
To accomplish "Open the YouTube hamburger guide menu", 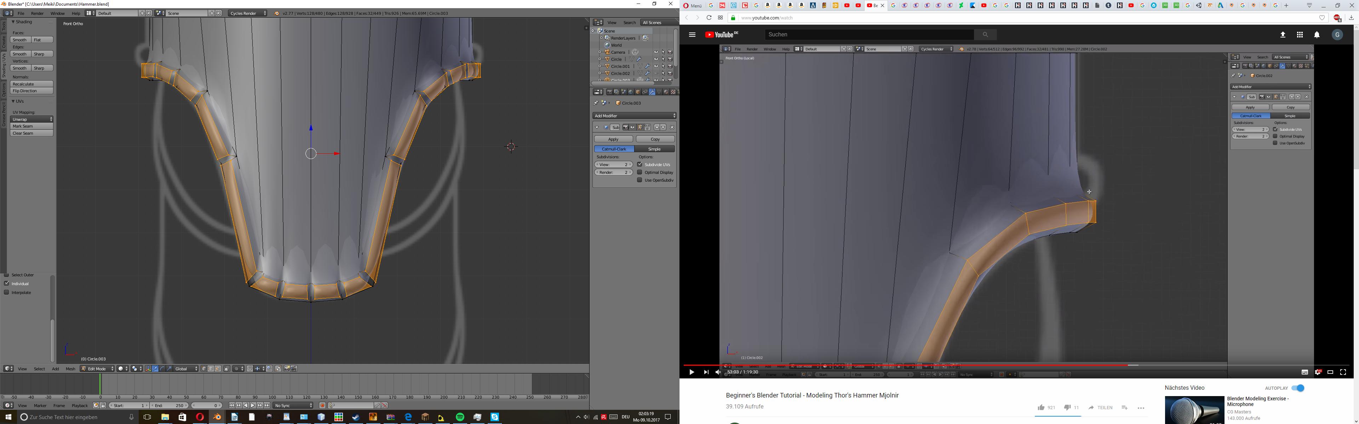I will (x=692, y=35).
